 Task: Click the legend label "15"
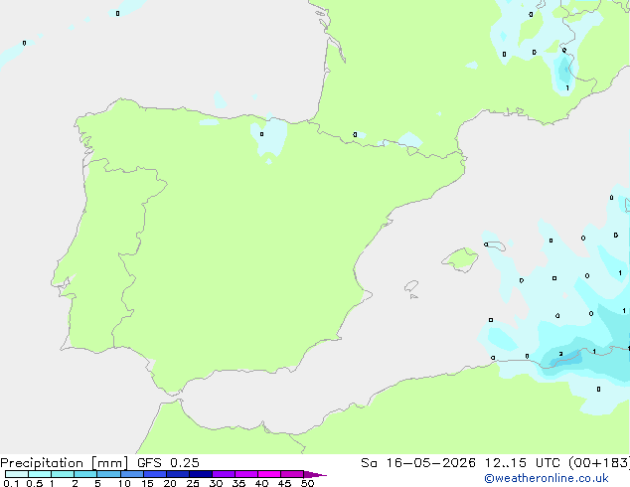tap(147, 483)
